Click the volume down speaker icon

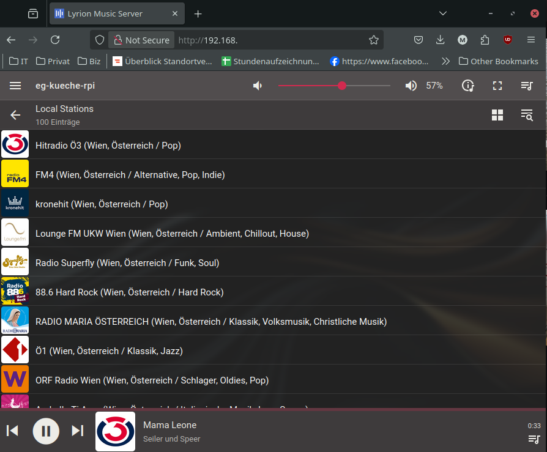[x=258, y=86]
